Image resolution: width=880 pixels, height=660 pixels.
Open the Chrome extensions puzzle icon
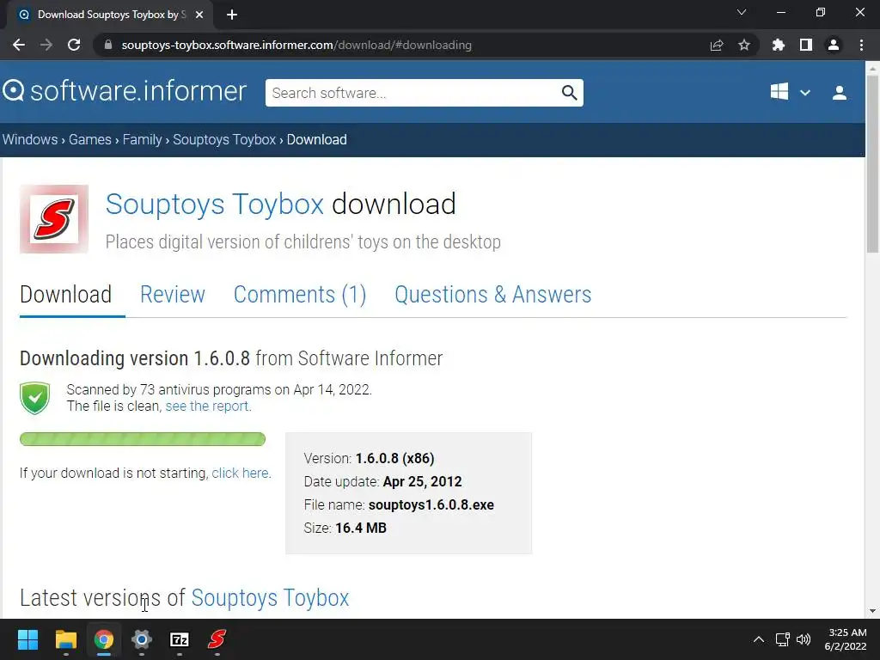(778, 45)
